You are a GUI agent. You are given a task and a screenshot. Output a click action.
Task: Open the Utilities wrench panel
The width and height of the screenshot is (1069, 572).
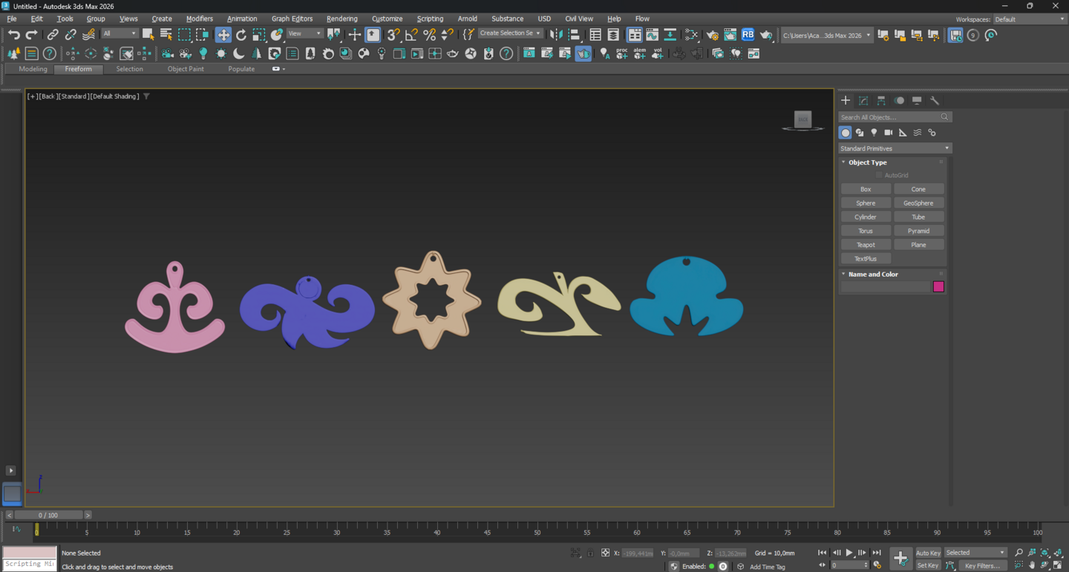click(x=935, y=100)
